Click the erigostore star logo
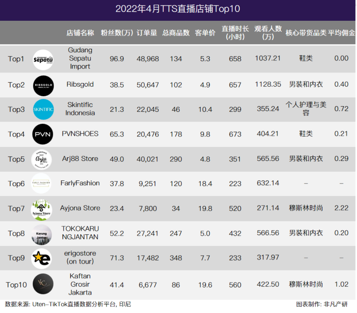This screenshot has height=313, width=357. point(42,259)
